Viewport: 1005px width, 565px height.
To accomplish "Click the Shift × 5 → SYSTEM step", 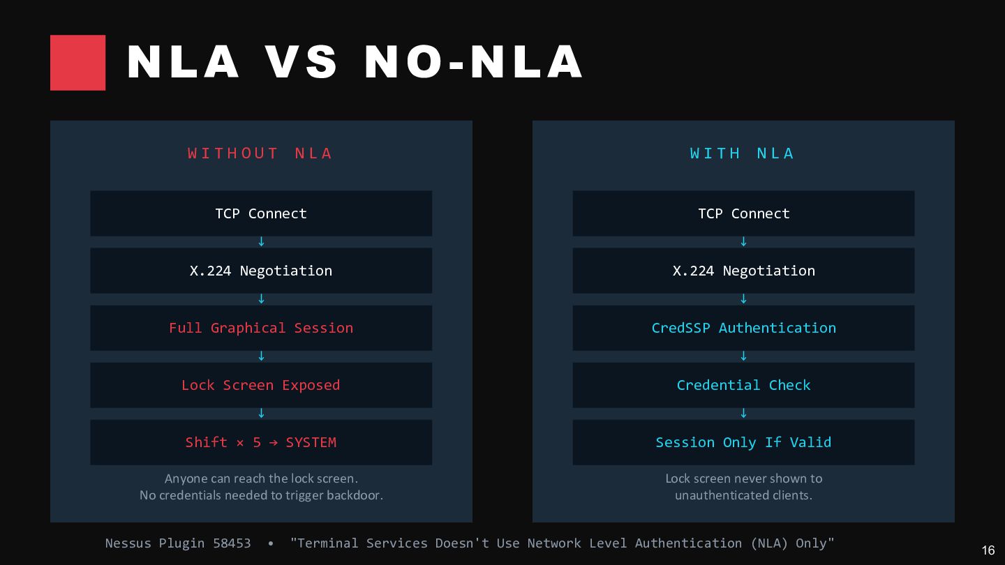I will (x=261, y=442).
